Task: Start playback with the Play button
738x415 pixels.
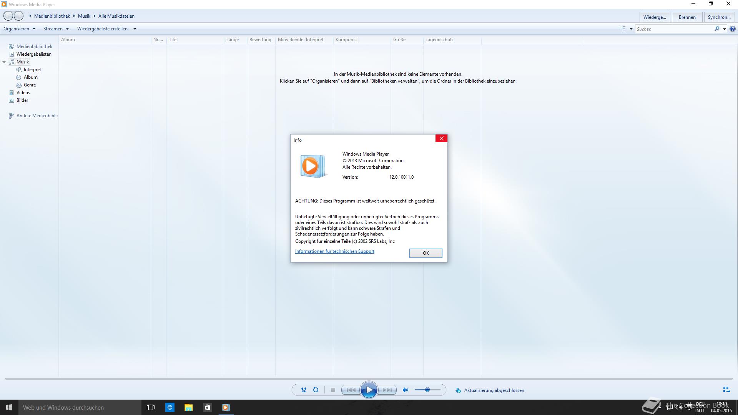Action: click(369, 390)
